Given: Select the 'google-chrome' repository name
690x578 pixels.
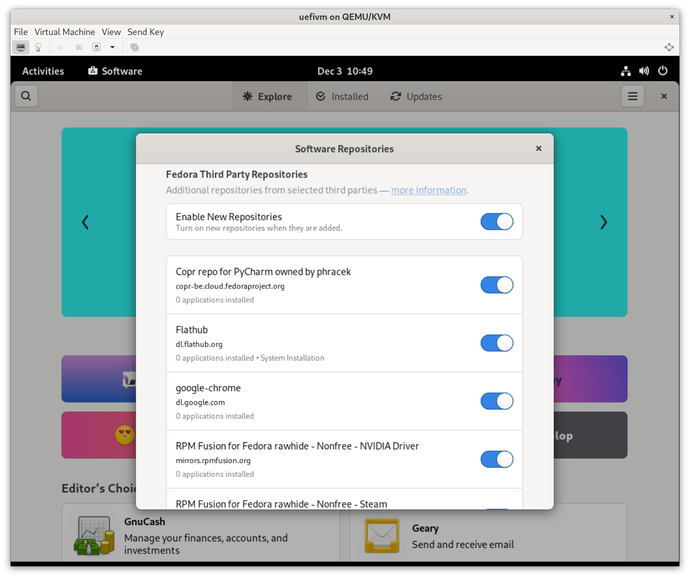Looking at the screenshot, I should point(208,388).
